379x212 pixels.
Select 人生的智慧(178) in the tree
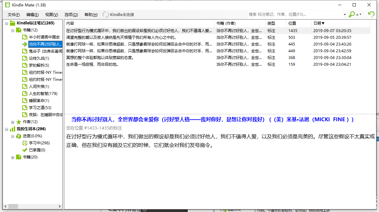[x=43, y=94]
